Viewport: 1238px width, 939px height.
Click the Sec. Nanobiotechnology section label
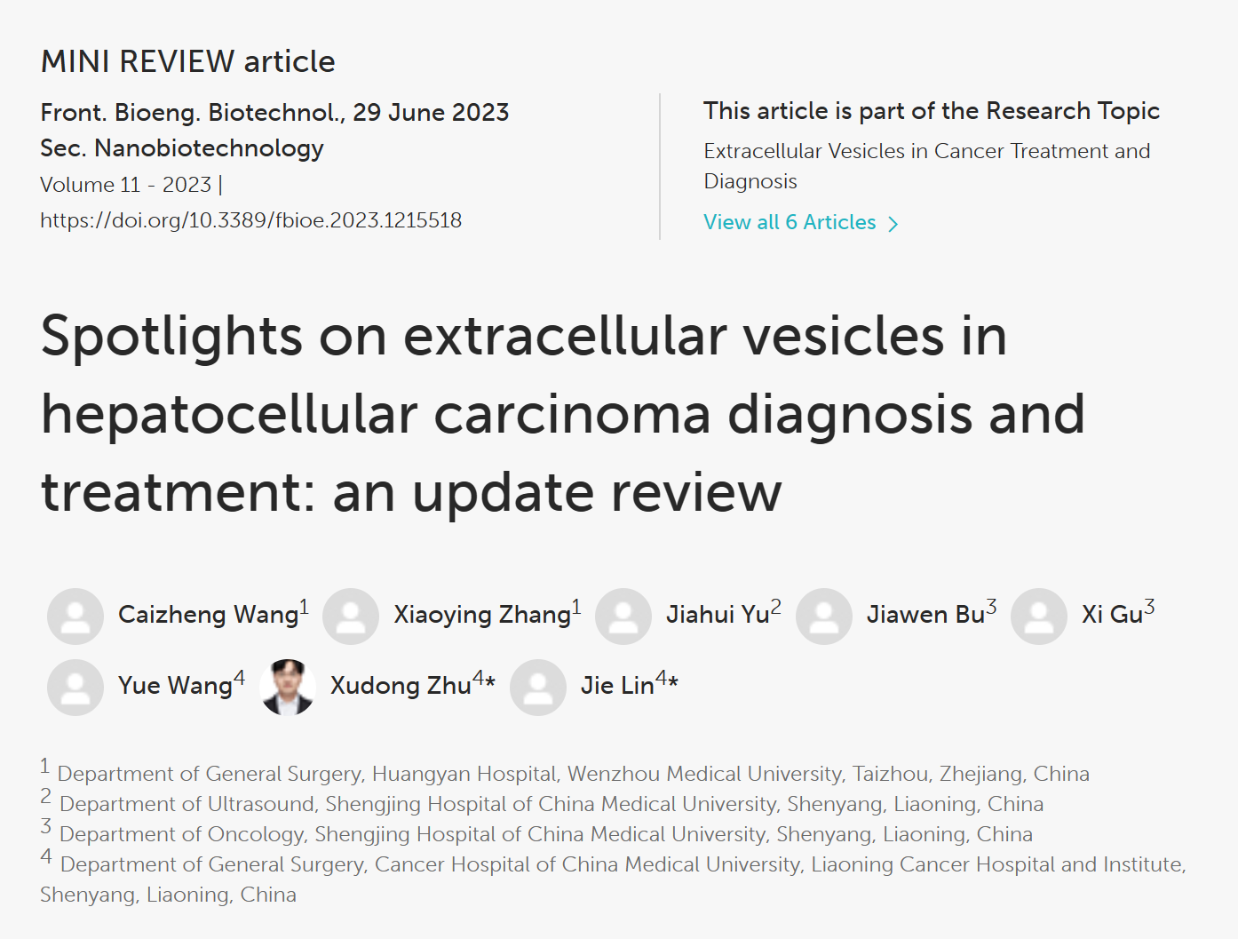coord(182,148)
